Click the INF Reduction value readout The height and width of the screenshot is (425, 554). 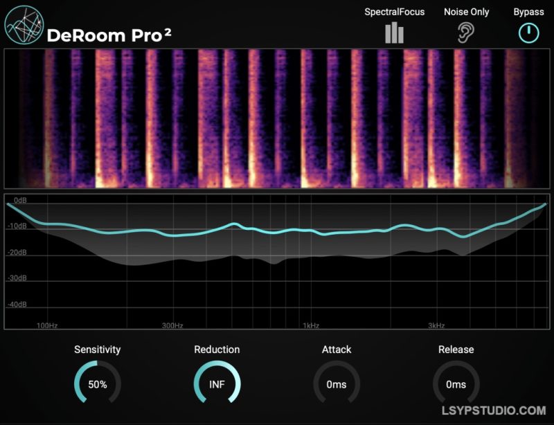217,384
